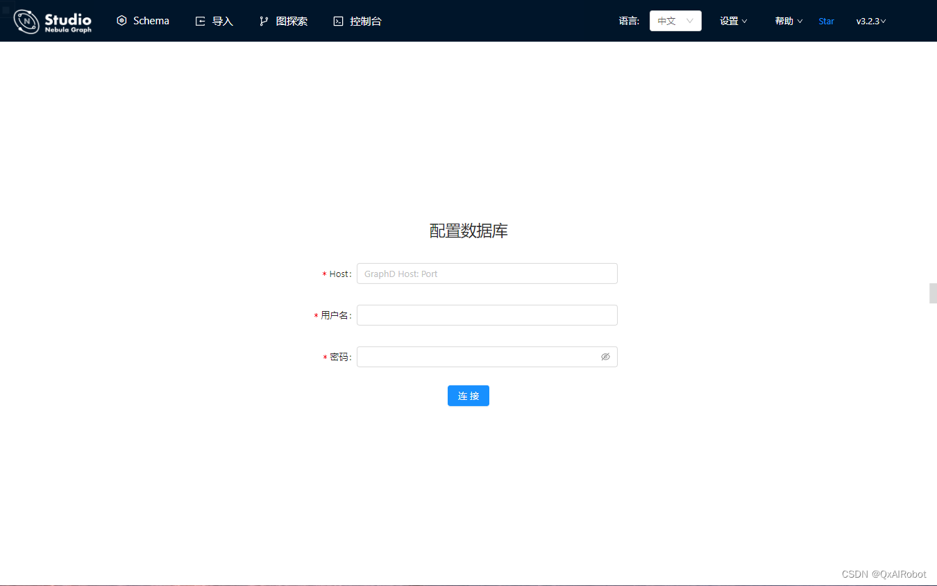Open the Schema menu item
Image resolution: width=937 pixels, height=586 pixels.
pyautogui.click(x=143, y=21)
